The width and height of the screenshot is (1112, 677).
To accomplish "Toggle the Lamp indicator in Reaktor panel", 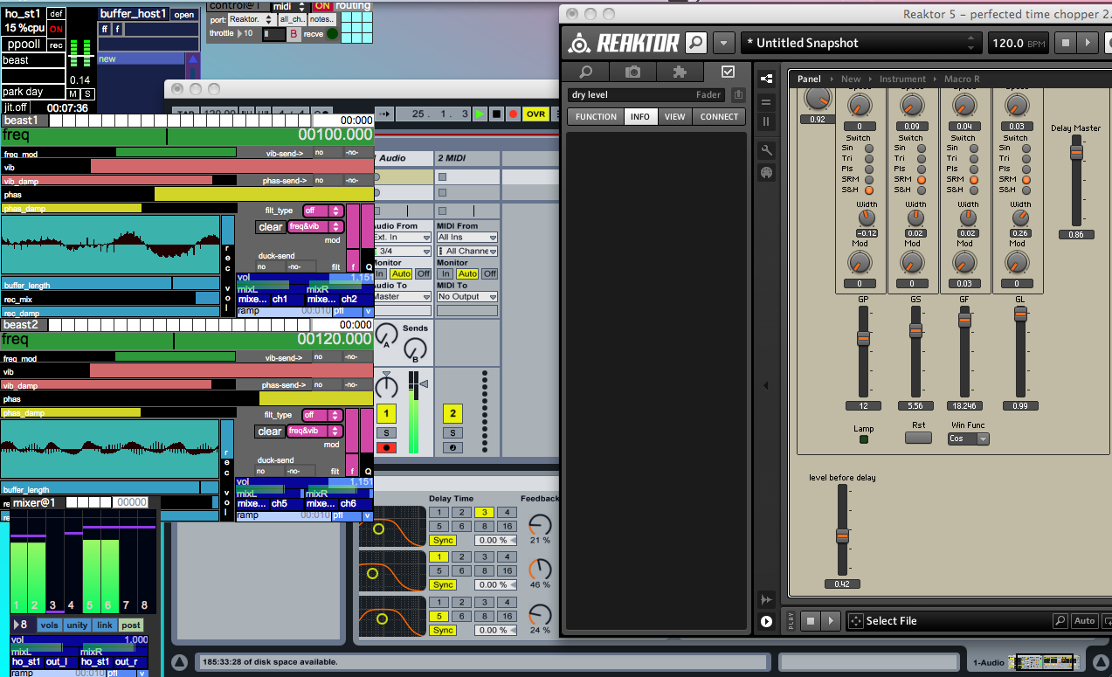I will point(864,439).
